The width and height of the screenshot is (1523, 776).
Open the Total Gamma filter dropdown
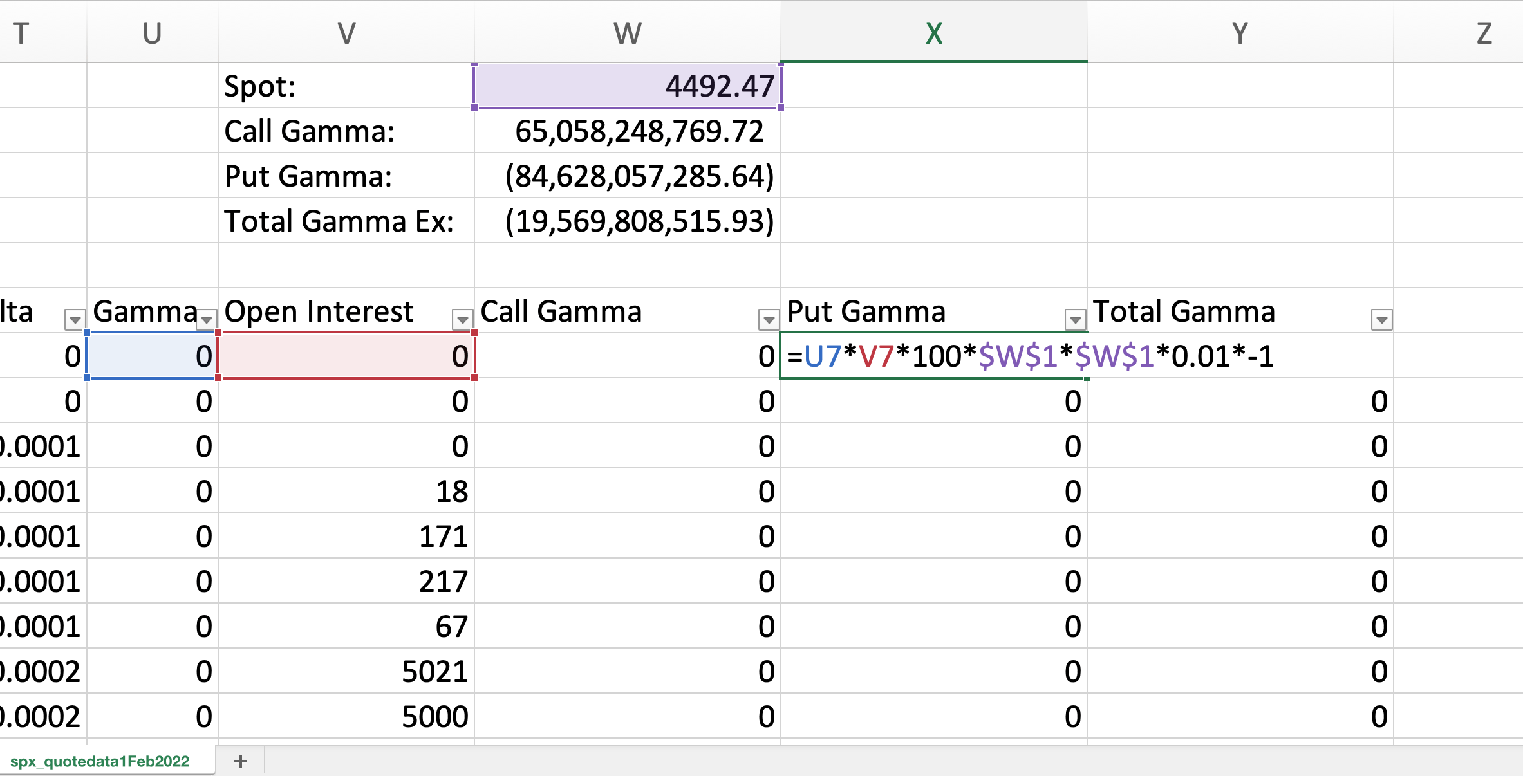tap(1381, 320)
